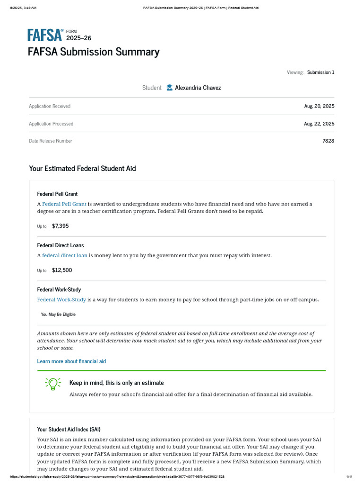The image size is (363, 485).
Task: Click the Your Estimated Federal Student Aid heading
Action: [82, 168]
